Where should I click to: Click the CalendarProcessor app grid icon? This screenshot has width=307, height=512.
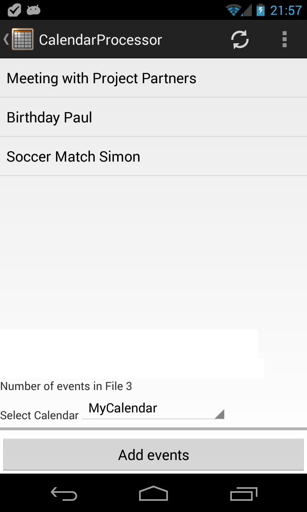click(22, 39)
